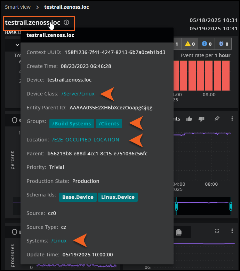This screenshot has height=271, width=240.
Task: Give the chart a thumbs up
Action: (x=189, y=119)
